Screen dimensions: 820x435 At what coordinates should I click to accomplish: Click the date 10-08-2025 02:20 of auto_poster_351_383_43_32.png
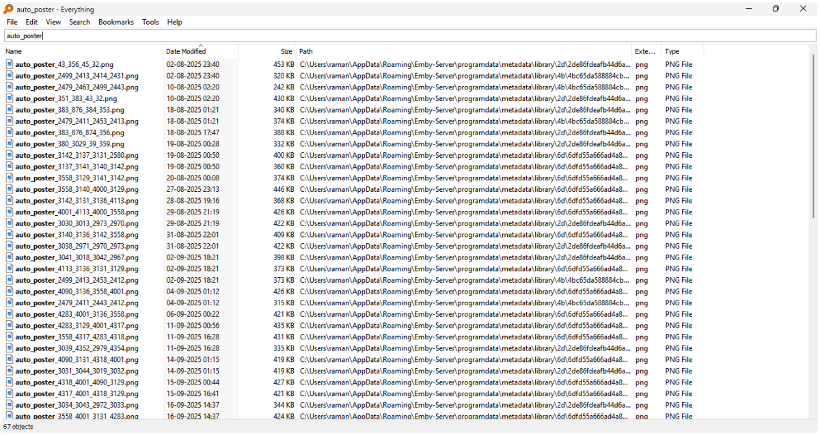coord(193,98)
